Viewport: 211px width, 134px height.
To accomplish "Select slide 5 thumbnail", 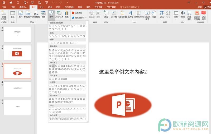I will pyautogui.click(x=17, y=107).
